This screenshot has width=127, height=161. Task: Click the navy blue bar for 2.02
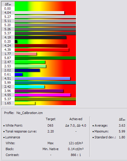[27, 70]
